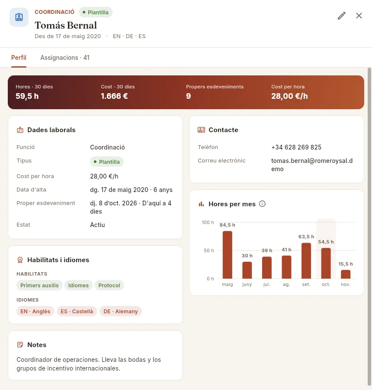Screen dimensions: 372x390
Task: Click the jul. bar showing 39 h
Action: [x=267, y=268]
